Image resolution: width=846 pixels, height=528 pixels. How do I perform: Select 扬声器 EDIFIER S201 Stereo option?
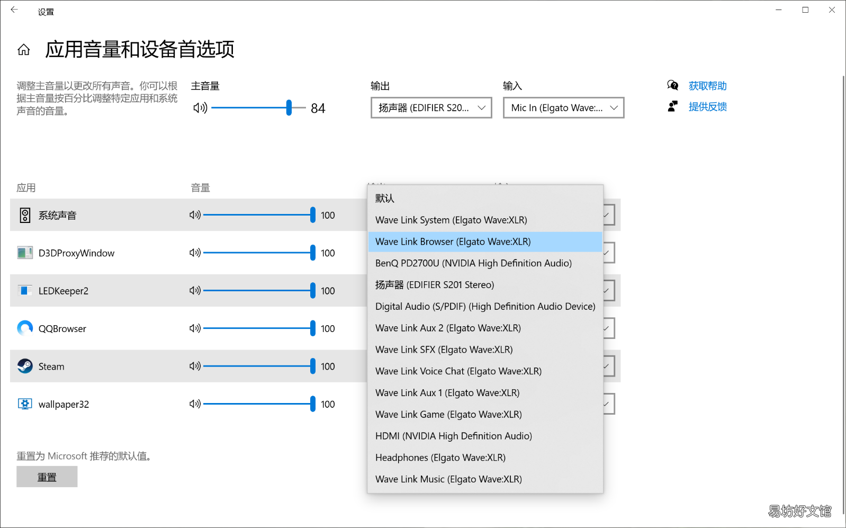click(485, 285)
